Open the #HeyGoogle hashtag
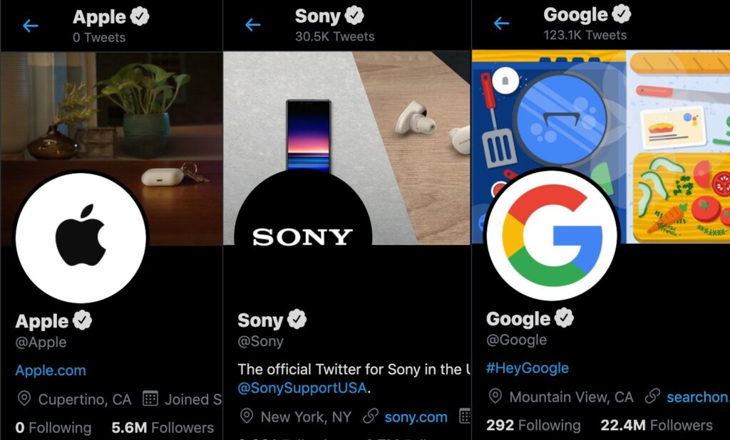This screenshot has width=730, height=440. (528, 368)
